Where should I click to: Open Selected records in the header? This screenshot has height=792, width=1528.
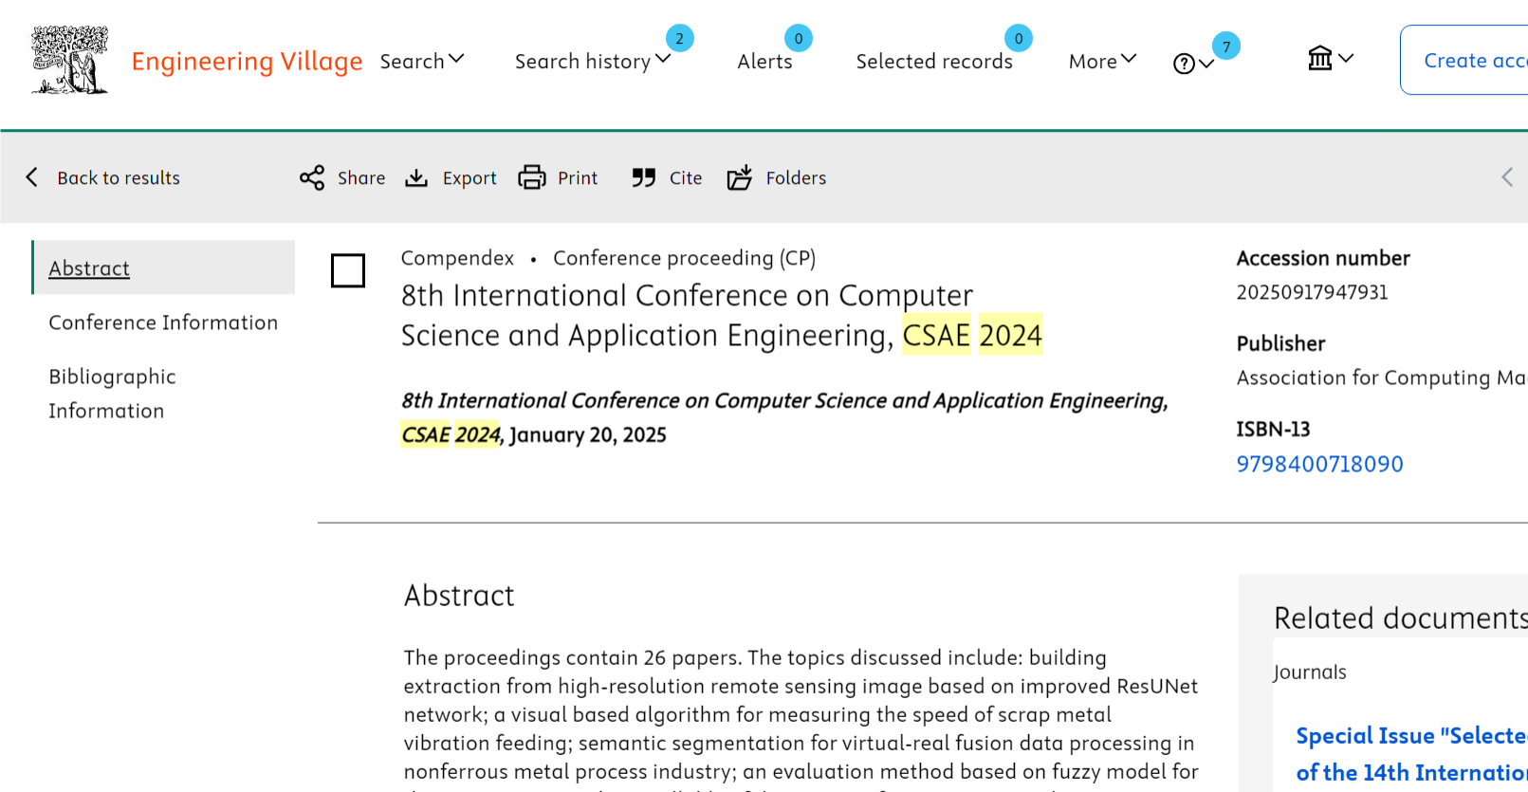coord(934,61)
